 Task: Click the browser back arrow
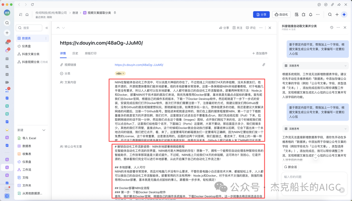[x=19, y=5]
